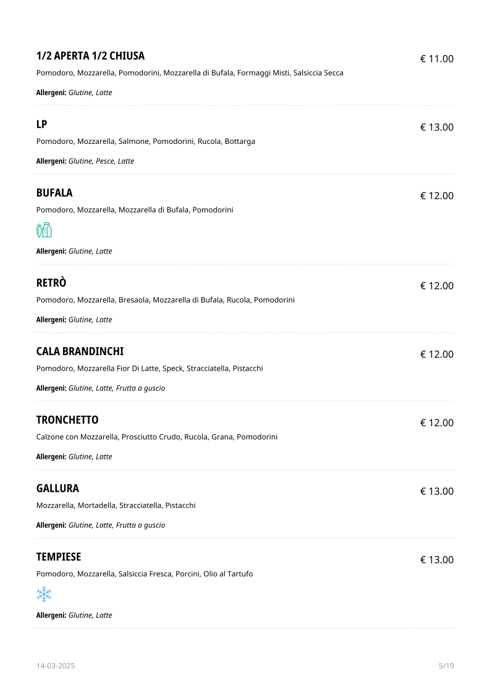Select the RETRÒ menu item title
The image size is (490, 693).
(51, 283)
